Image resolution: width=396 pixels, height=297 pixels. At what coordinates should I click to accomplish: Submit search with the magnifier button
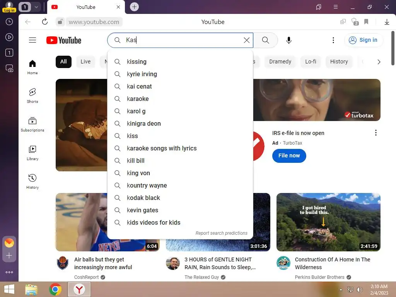click(x=265, y=40)
